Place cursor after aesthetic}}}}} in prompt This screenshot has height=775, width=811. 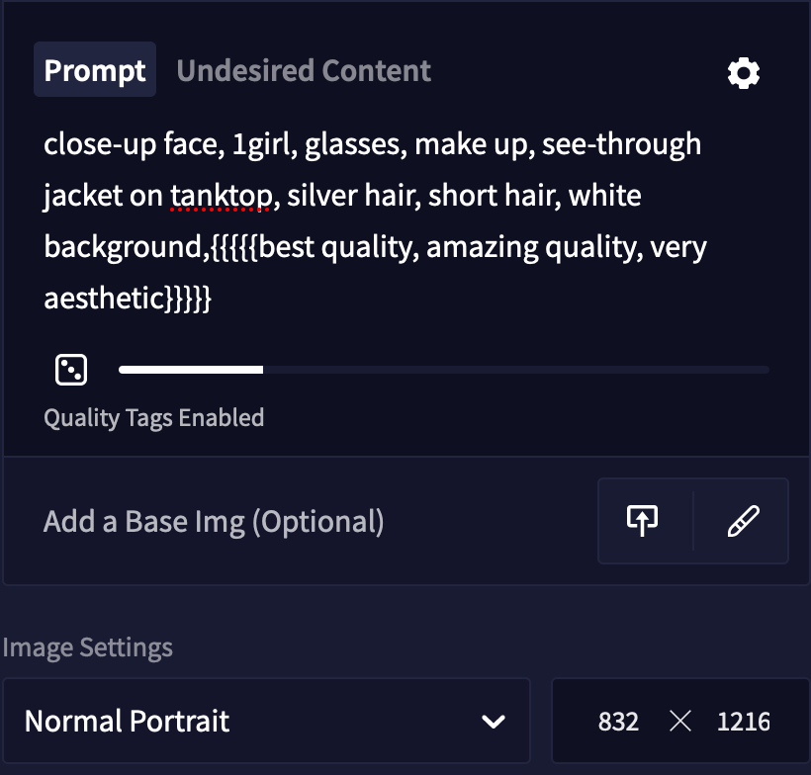click(212, 299)
